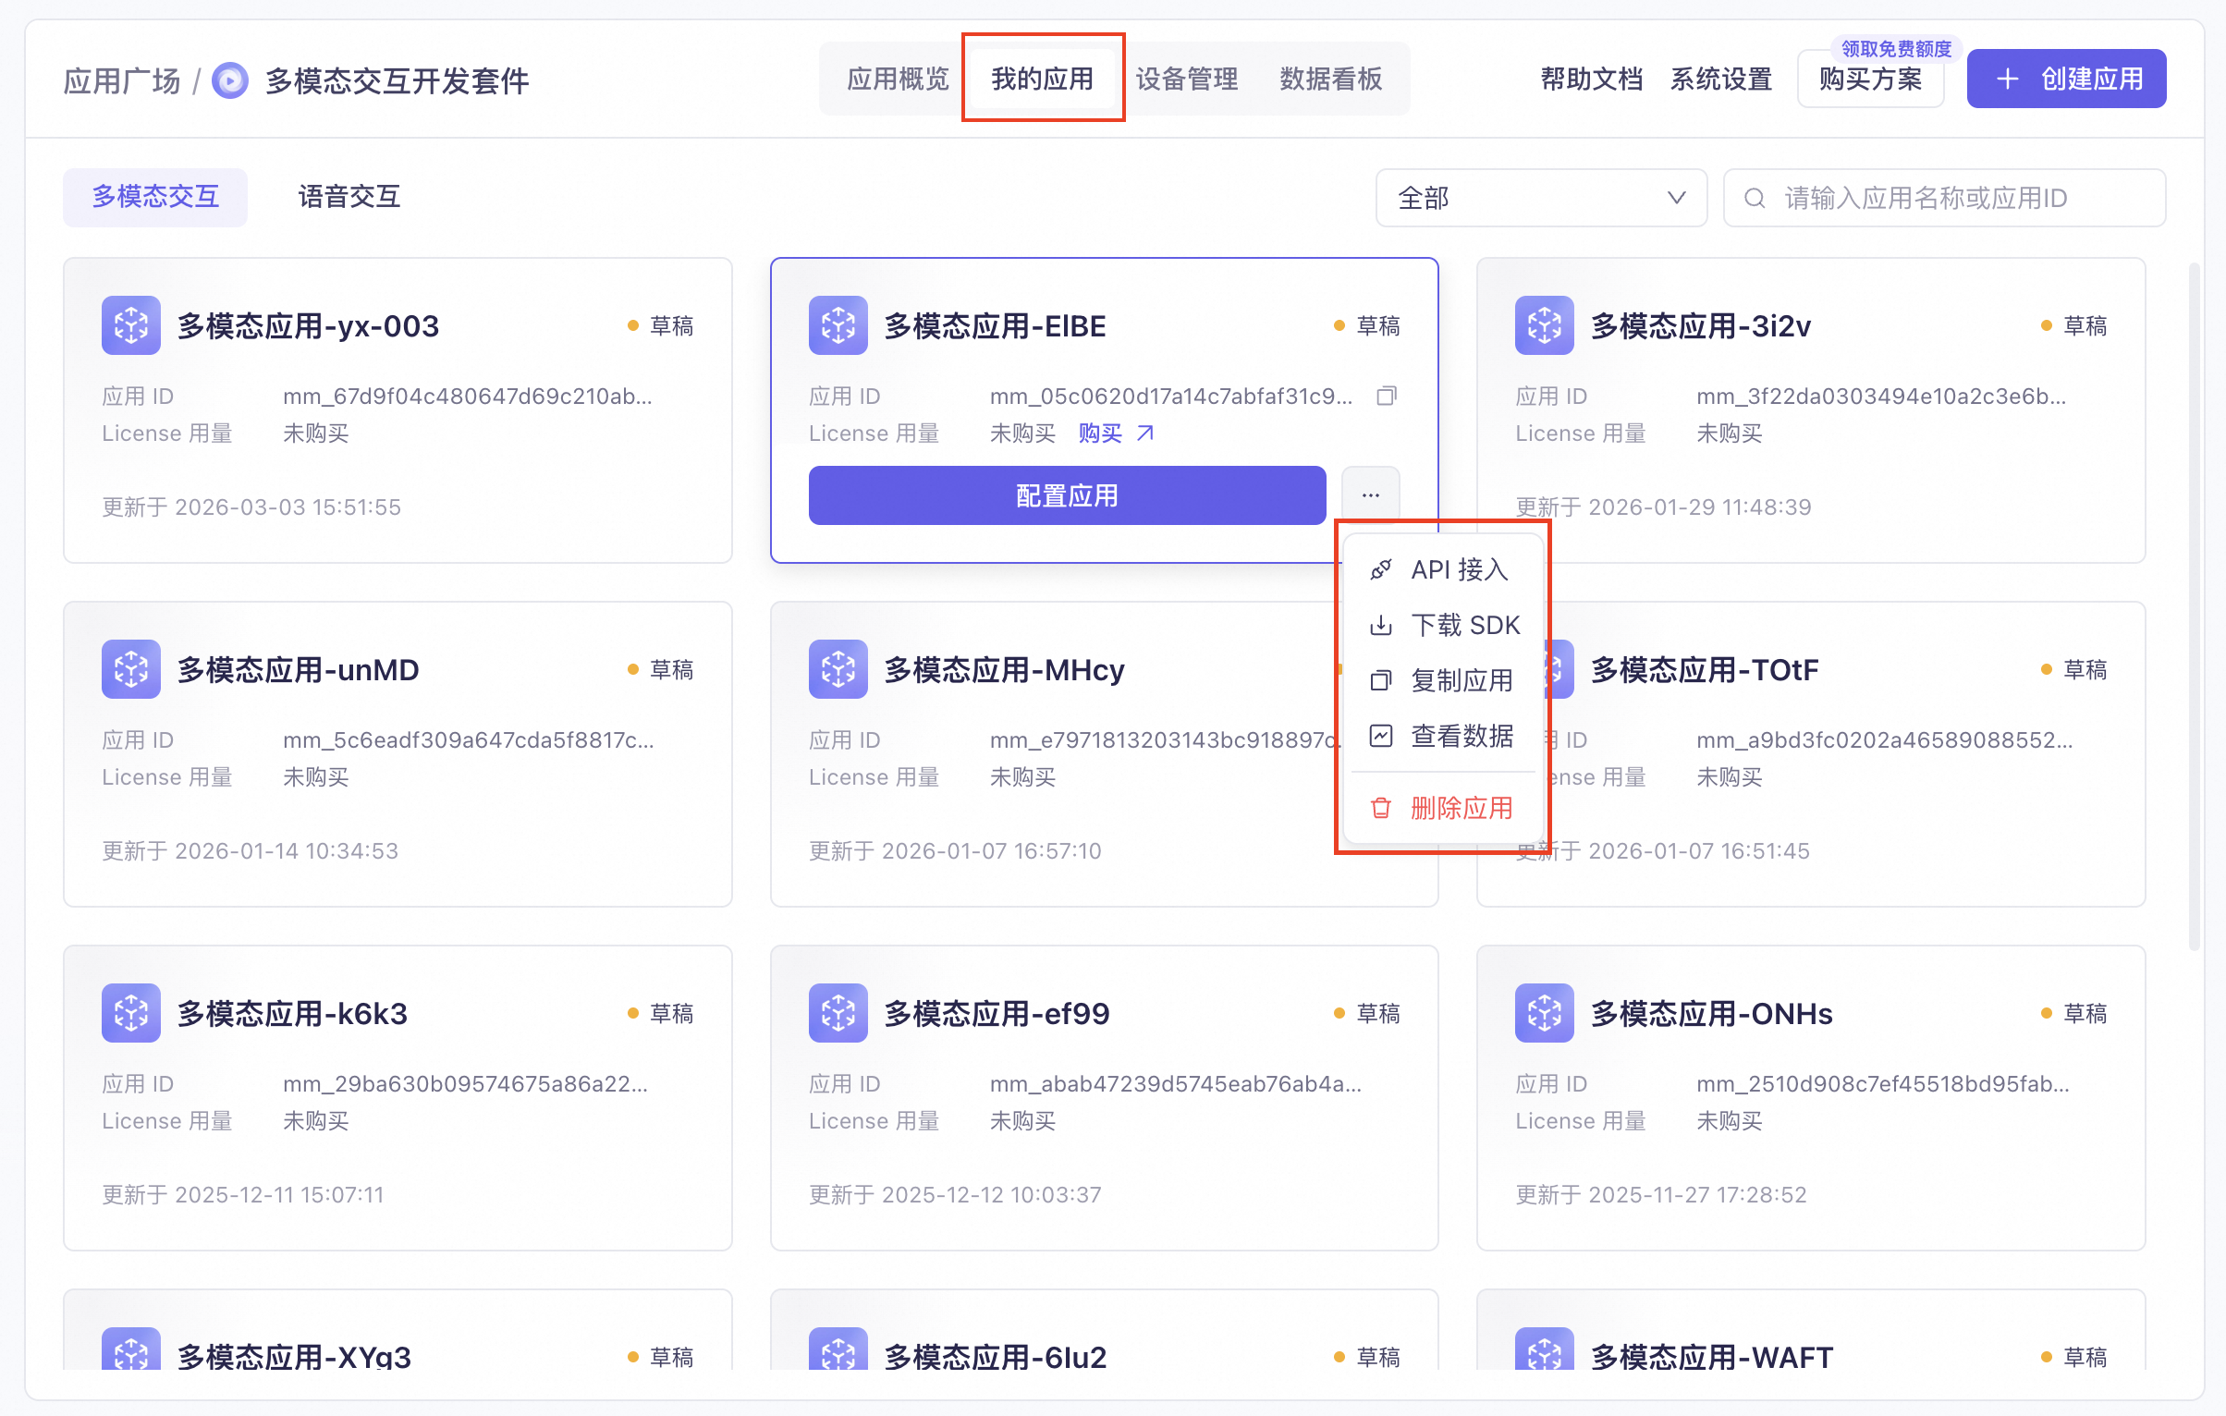Open the 多模态应用-TOtF card title
The image size is (2226, 1416).
click(x=1705, y=670)
